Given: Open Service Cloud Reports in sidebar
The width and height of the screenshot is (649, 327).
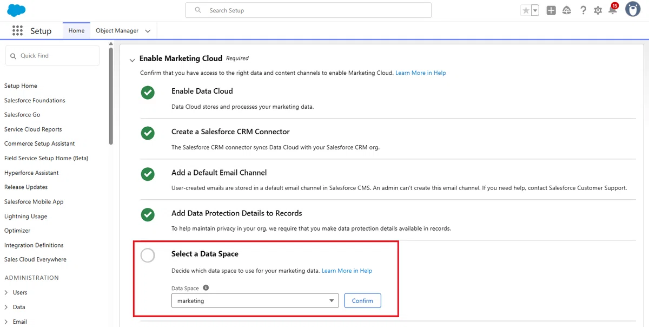Looking at the screenshot, I should (x=33, y=129).
